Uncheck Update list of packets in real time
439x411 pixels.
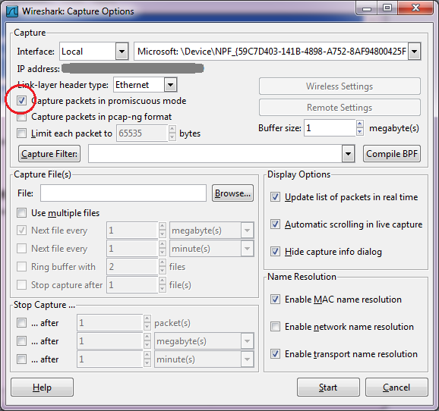pos(275,197)
